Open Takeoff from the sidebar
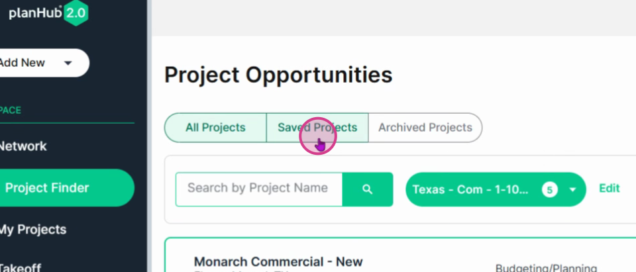This screenshot has height=272, width=636. (x=21, y=268)
